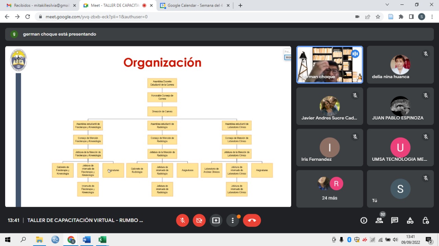
Task: Toggle the microphone on
Action: 182,220
